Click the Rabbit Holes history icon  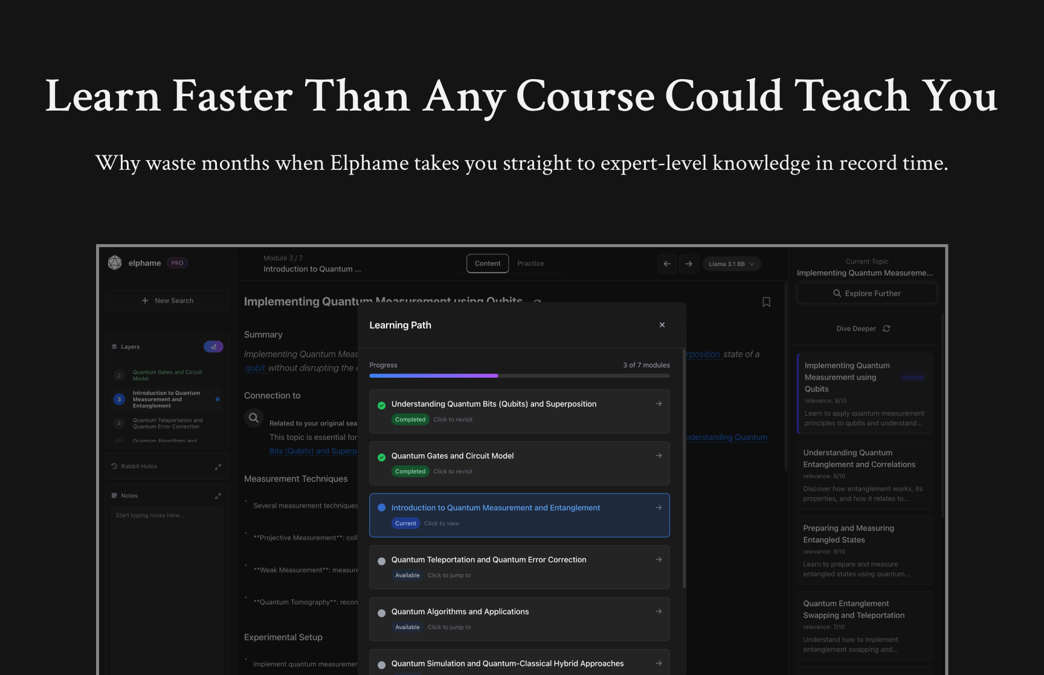coord(114,466)
